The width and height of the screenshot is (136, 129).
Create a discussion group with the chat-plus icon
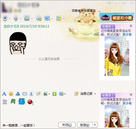[39, 18]
